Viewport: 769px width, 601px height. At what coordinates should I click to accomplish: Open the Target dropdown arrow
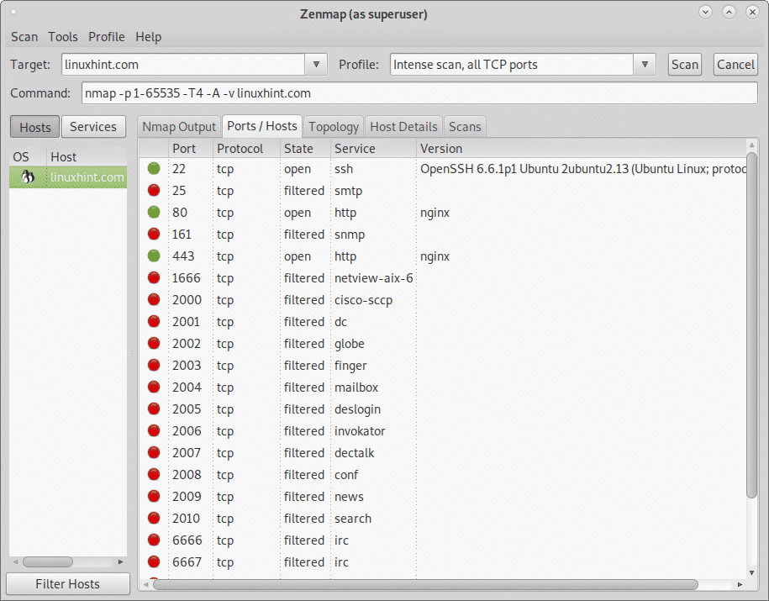point(316,64)
